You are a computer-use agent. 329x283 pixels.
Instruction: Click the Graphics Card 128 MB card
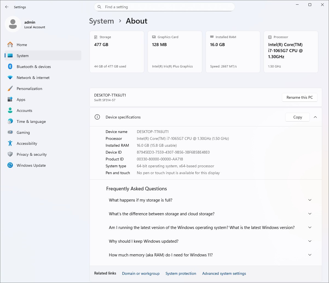coord(175,52)
